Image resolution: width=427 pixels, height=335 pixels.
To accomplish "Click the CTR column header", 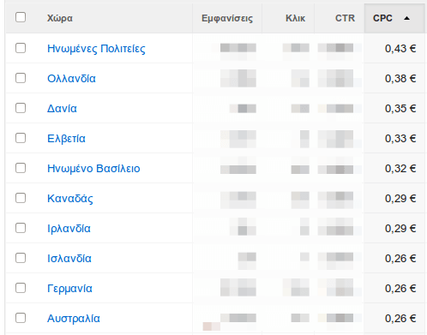I will (x=345, y=18).
